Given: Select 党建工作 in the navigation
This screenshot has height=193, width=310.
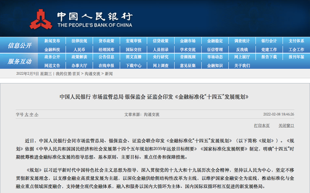Looking at the screenshot, I should point(269,49).
